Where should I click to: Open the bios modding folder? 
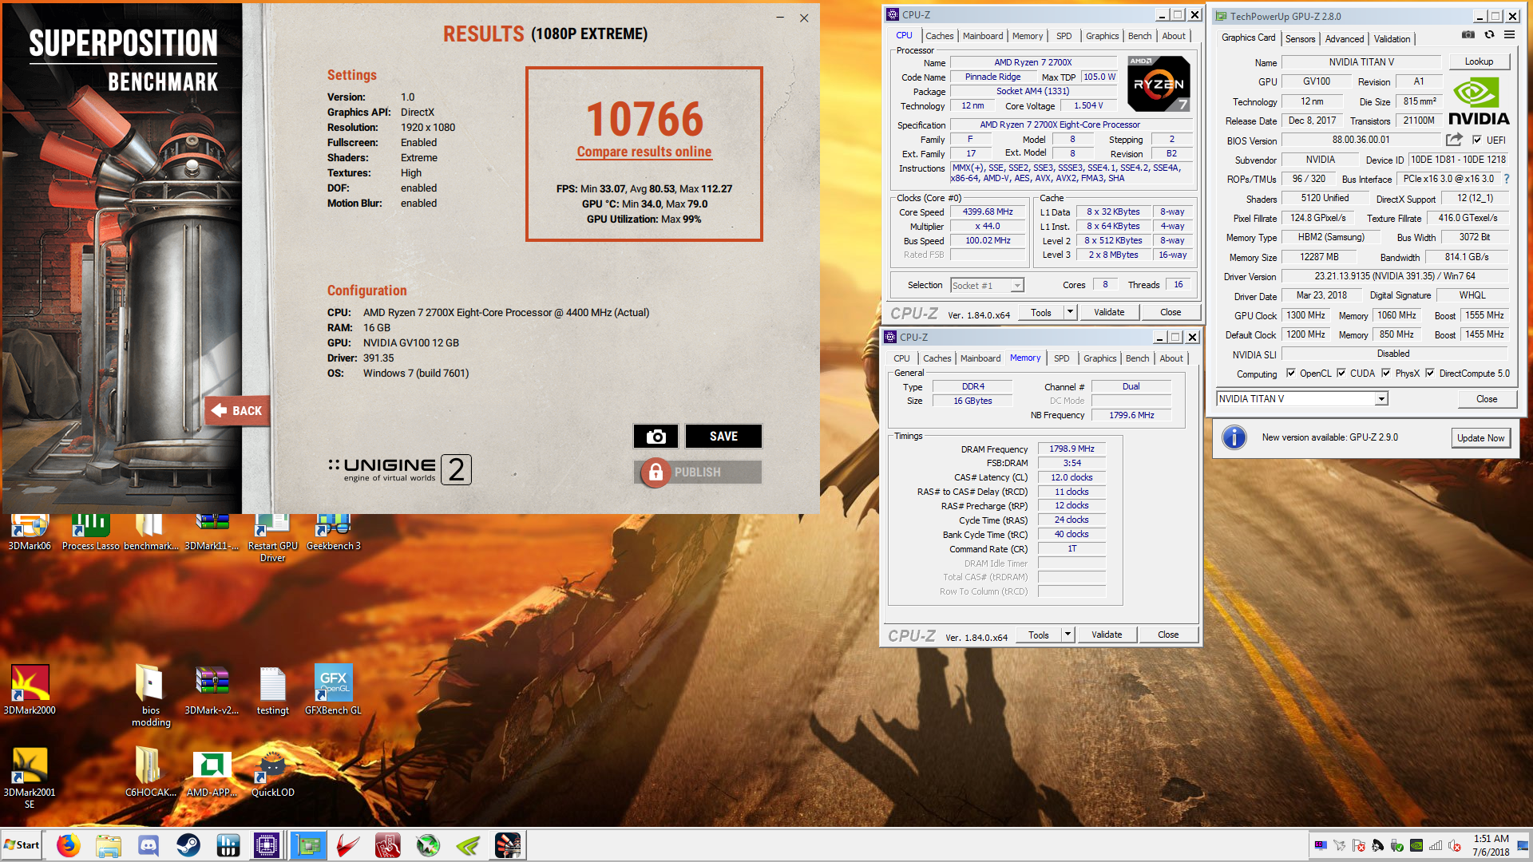tap(150, 695)
